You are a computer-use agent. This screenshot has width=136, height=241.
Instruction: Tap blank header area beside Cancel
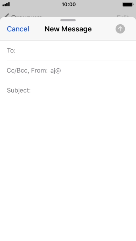point(37,29)
